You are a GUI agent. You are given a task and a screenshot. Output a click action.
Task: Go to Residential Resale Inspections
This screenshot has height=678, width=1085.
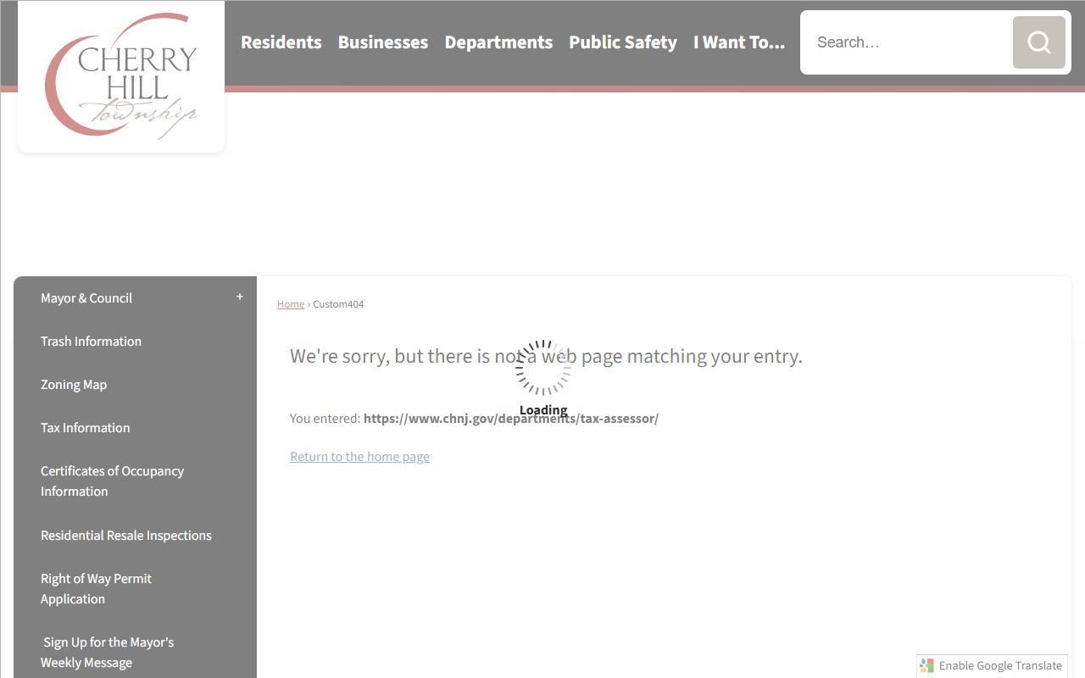pyautogui.click(x=126, y=536)
